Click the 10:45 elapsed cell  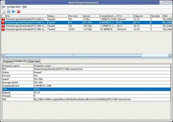142,29
